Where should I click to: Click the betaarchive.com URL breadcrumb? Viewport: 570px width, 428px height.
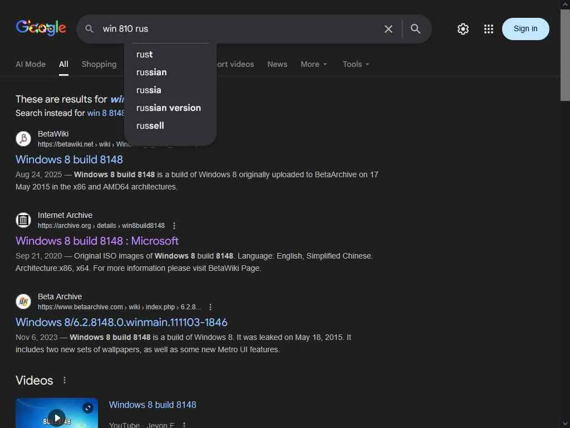tap(119, 307)
